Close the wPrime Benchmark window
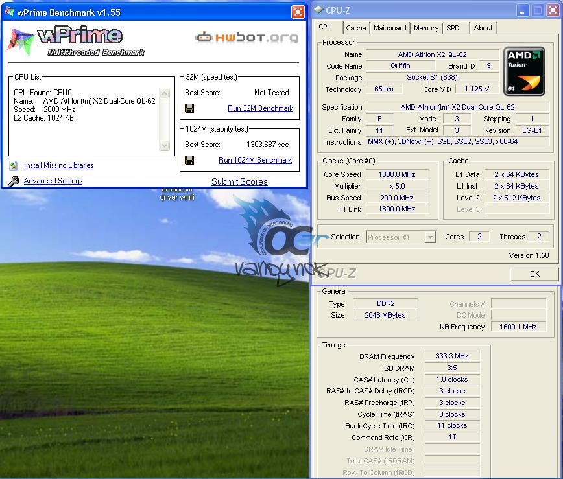The image size is (563, 479). (298, 12)
